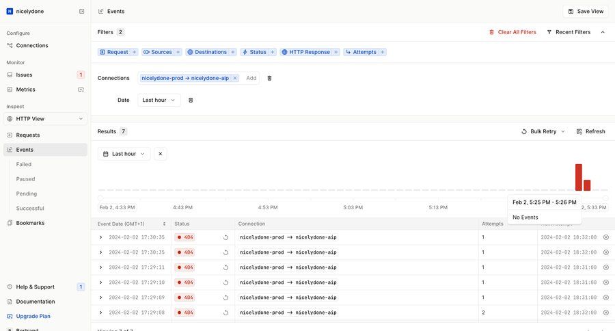Retry the event at 17:29:09
Screen dimensions: 615x331
(225, 297)
